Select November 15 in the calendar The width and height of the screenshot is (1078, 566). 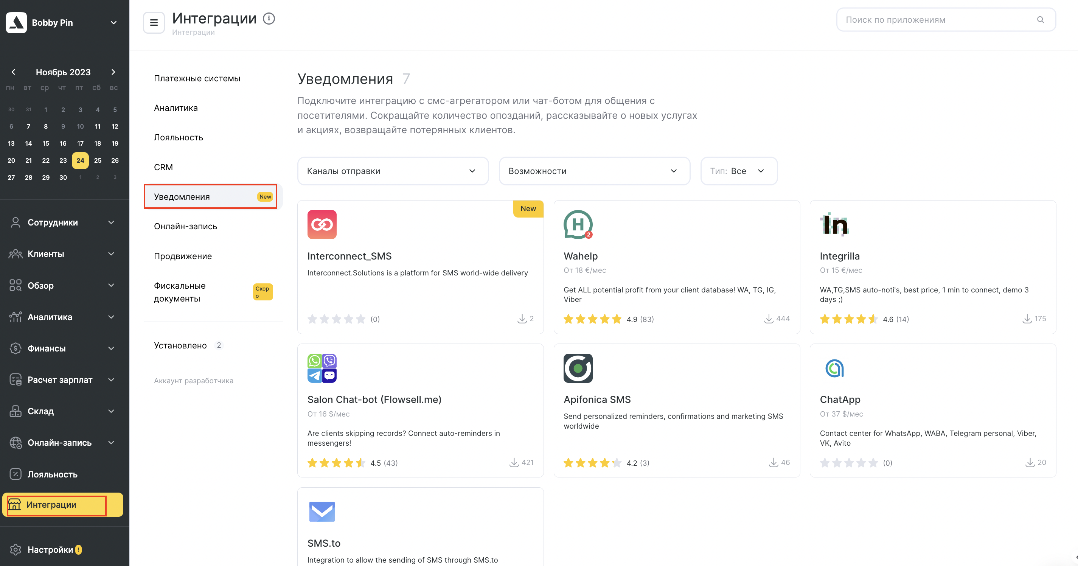click(x=46, y=144)
